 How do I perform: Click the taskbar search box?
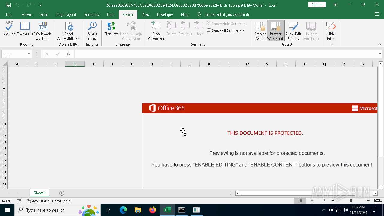[x=57, y=210]
